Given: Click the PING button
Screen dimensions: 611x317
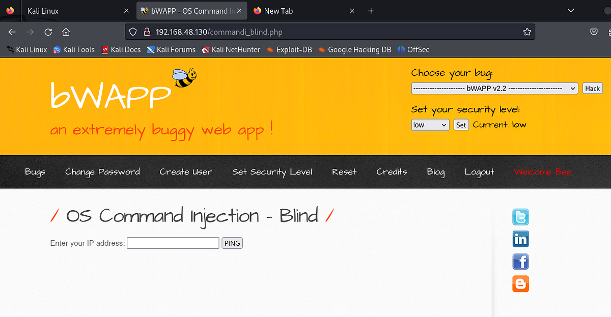Looking at the screenshot, I should pos(232,243).
